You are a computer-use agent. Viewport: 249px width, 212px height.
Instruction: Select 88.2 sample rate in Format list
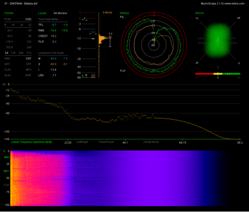click(10, 36)
